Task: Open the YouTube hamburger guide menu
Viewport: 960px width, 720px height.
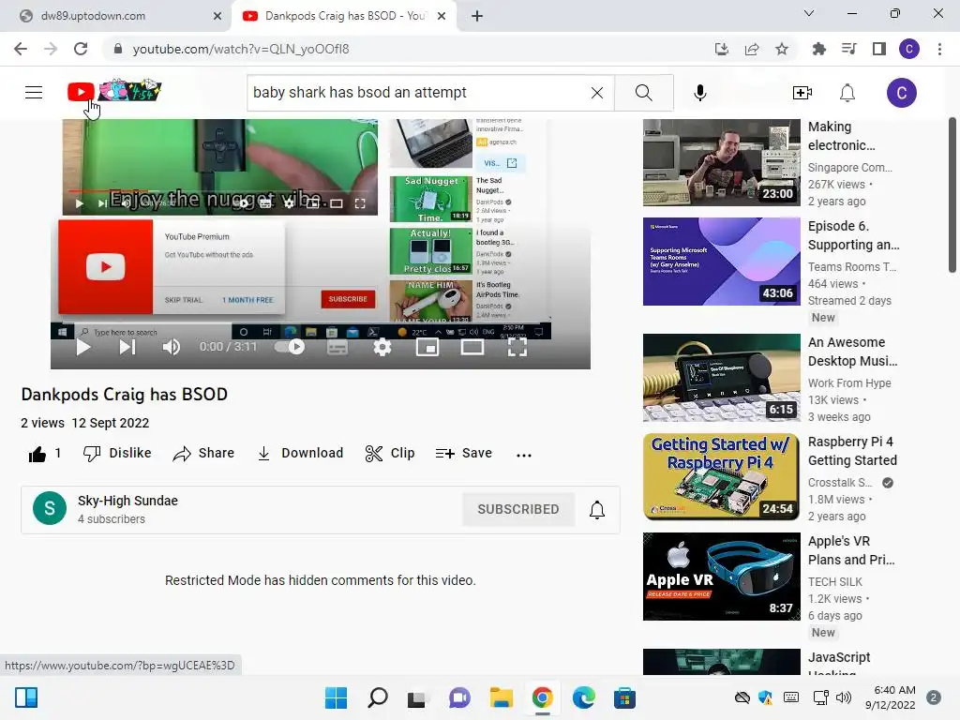Action: pyautogui.click(x=34, y=93)
